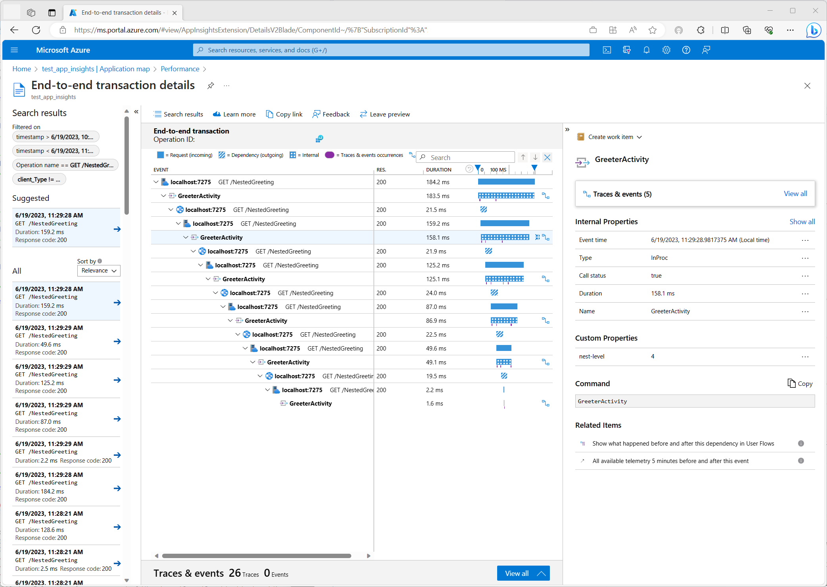
Task: Expand the details pane with double chevron
Action: (567, 130)
